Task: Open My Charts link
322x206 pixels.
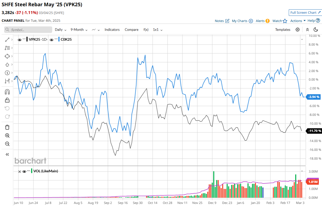Action: coord(239,21)
